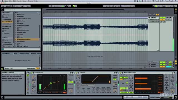This screenshot has width=178, height=100.
Task: Expand the Overdrive browser item
Action: (16, 41)
